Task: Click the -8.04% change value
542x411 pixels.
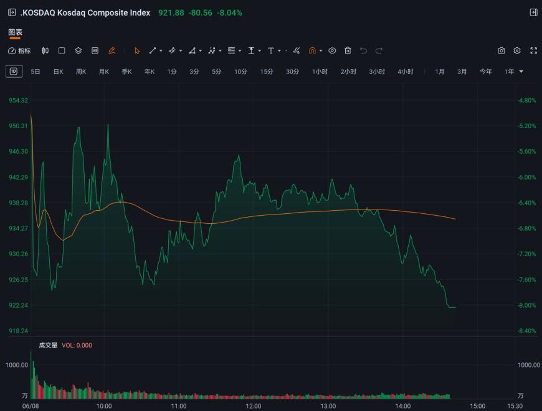Action: [x=229, y=13]
